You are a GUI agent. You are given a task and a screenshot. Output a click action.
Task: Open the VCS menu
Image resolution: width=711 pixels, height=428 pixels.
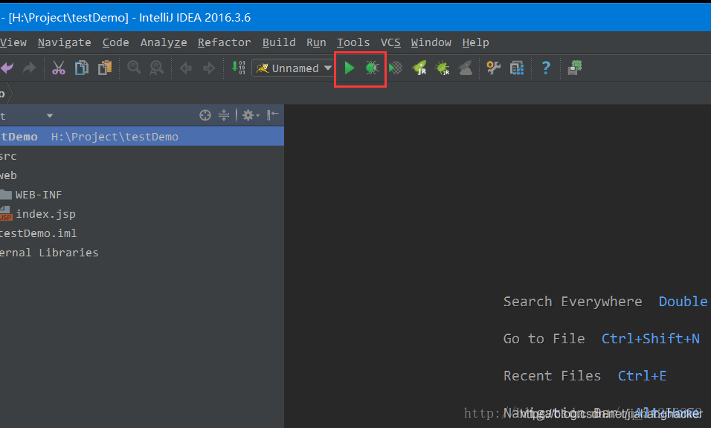(x=390, y=42)
